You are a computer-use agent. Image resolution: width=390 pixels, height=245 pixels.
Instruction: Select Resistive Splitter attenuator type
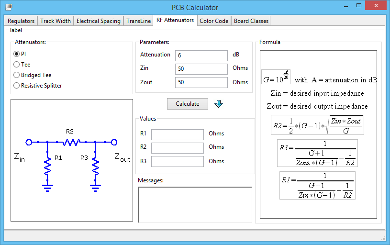[17, 86]
